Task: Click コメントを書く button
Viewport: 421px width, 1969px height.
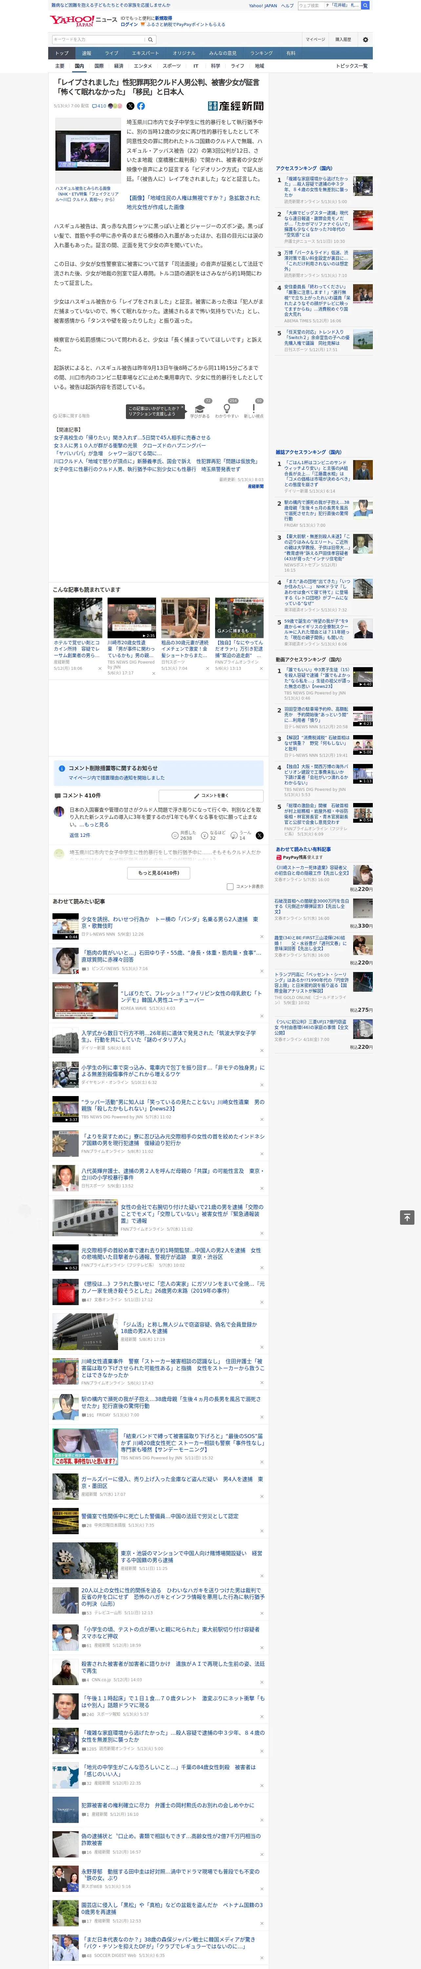Action: pyautogui.click(x=211, y=796)
